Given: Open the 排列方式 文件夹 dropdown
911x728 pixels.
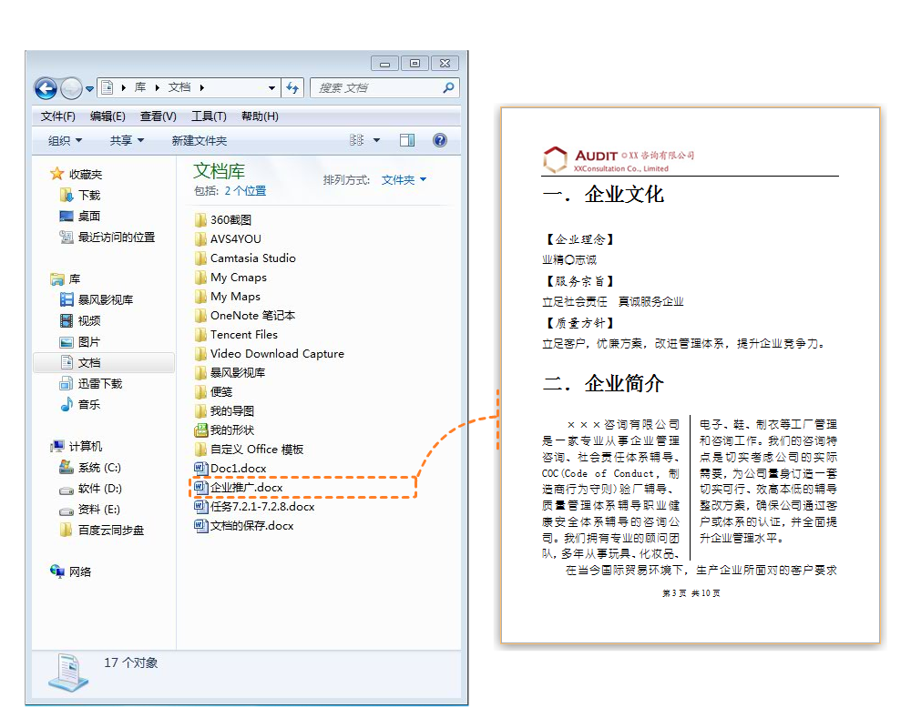Looking at the screenshot, I should [404, 180].
